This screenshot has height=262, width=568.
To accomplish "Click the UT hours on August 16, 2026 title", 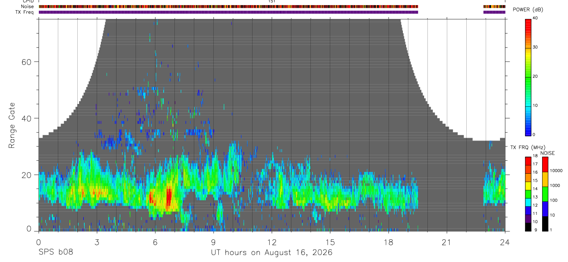I will click(x=272, y=252).
